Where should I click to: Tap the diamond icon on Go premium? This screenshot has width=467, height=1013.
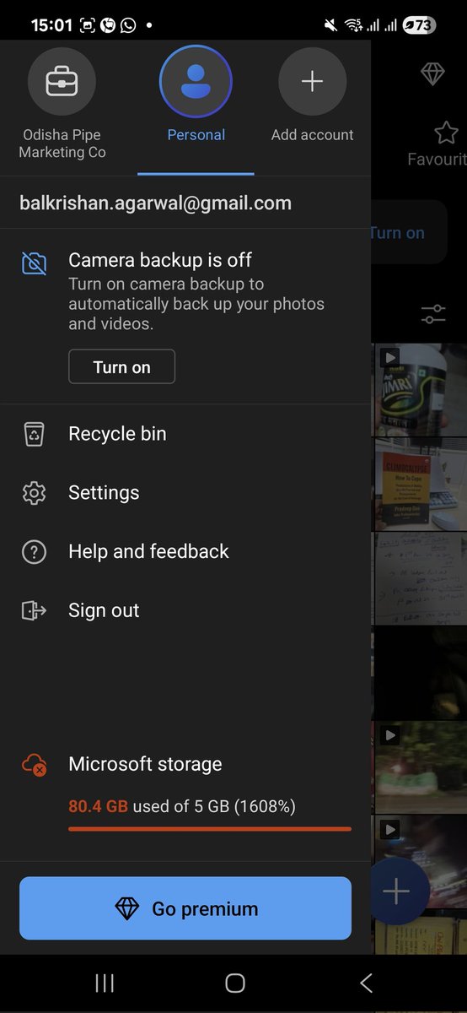[x=126, y=909]
